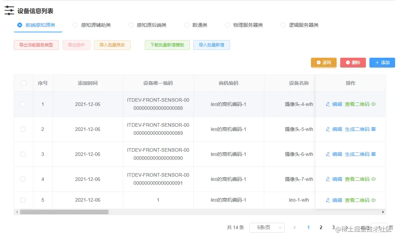Click the device code ending in 090
Viewport: 399px width, 240px height.
coord(158,154)
